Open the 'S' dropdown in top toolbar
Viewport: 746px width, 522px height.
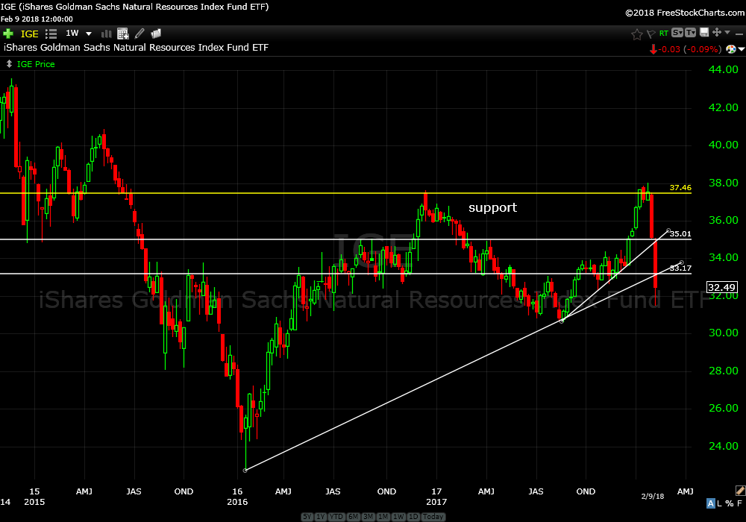coord(677,33)
